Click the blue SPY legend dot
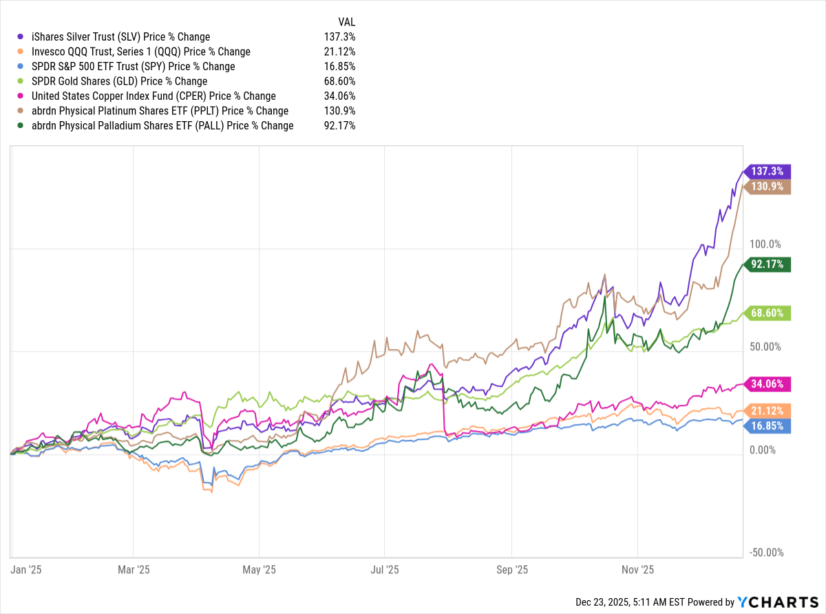 tap(19, 67)
